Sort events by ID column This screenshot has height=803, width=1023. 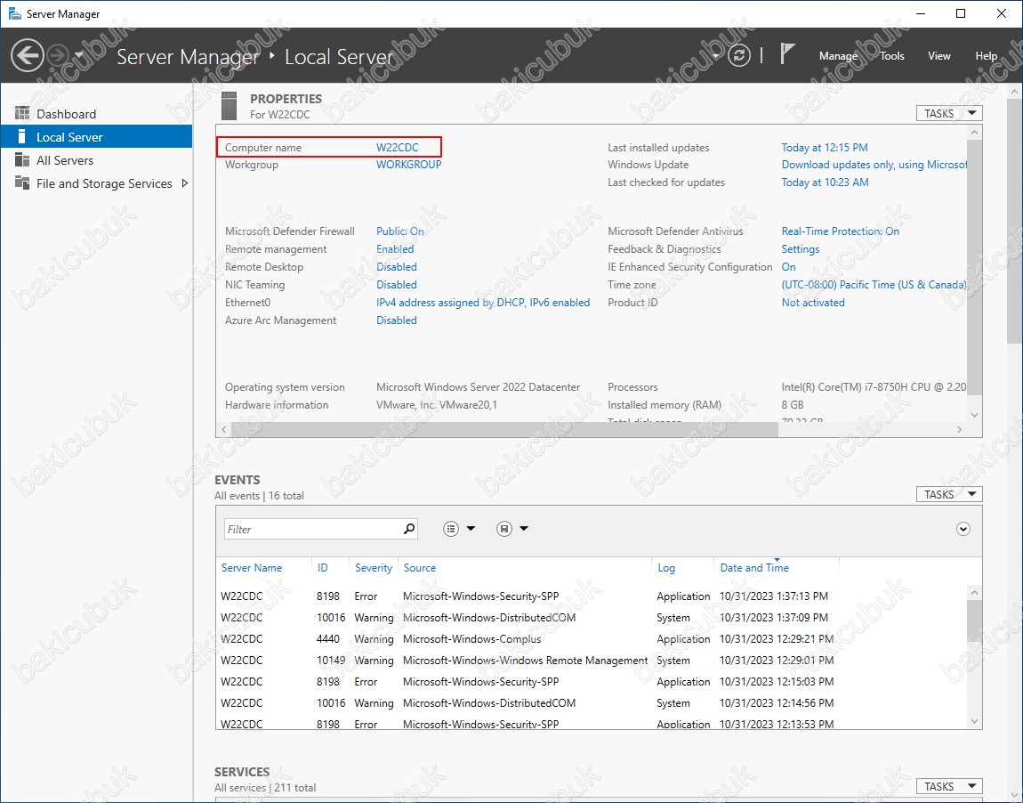[x=322, y=568]
